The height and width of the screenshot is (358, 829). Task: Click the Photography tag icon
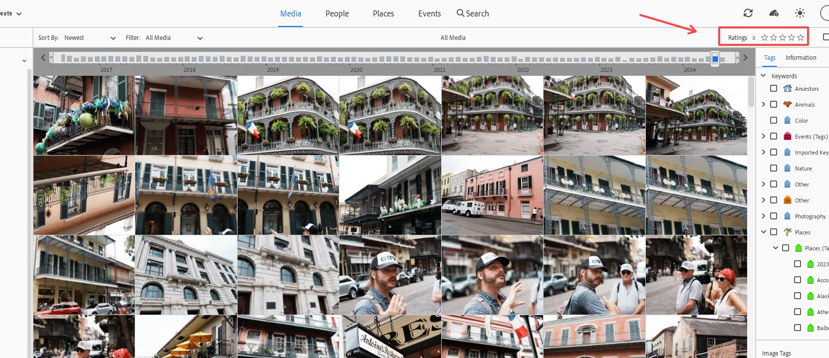tap(788, 216)
